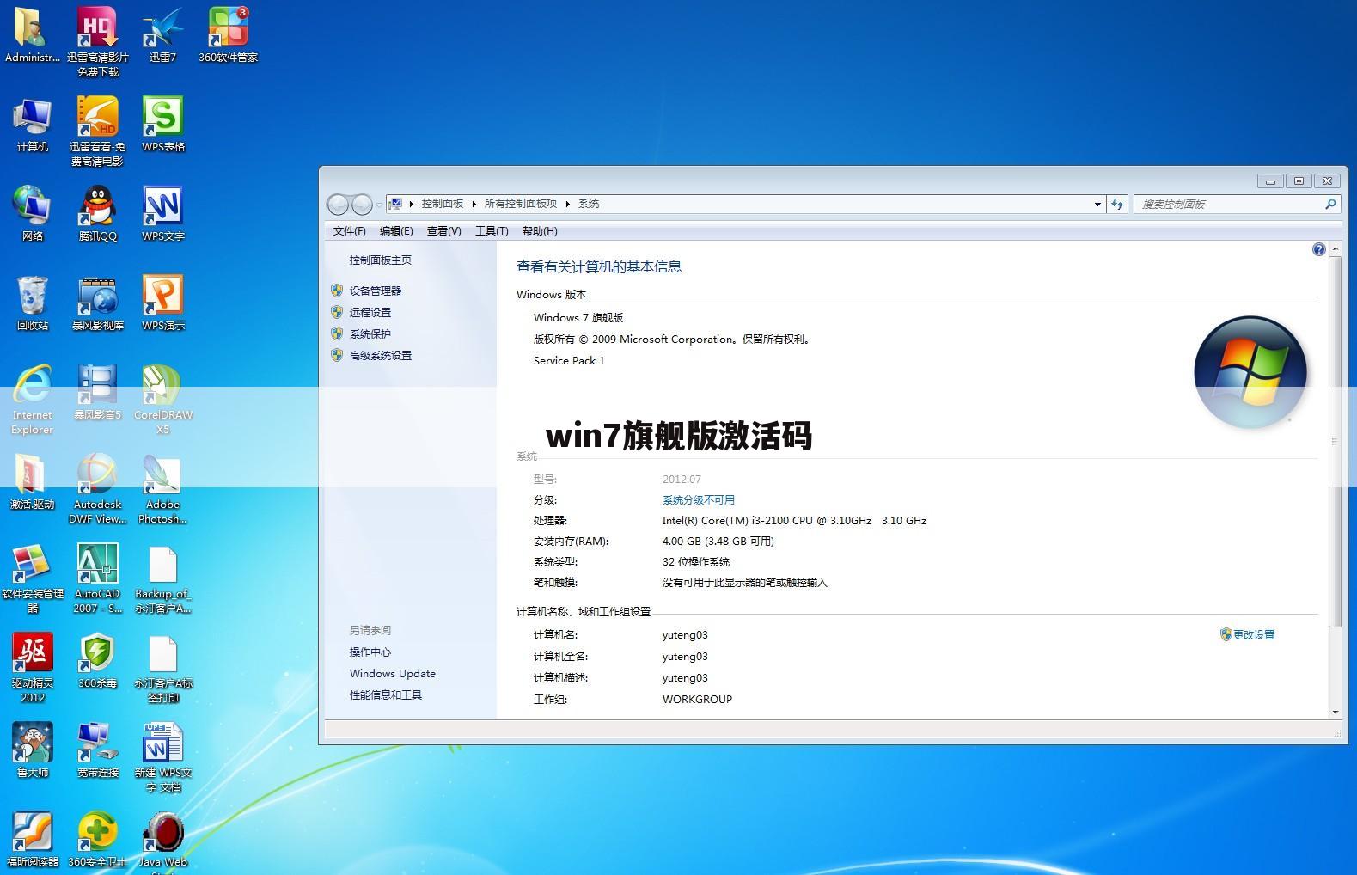Open 查看(V) menu
Image resolution: width=1357 pixels, height=875 pixels.
(x=443, y=230)
